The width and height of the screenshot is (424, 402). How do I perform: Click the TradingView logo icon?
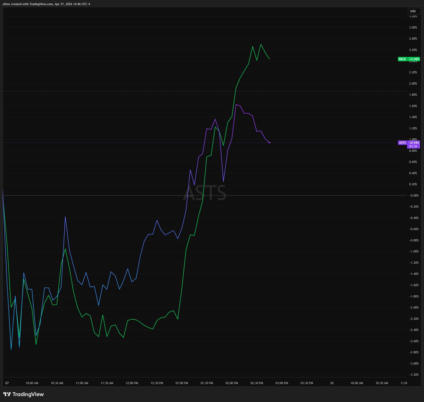click(x=7, y=394)
